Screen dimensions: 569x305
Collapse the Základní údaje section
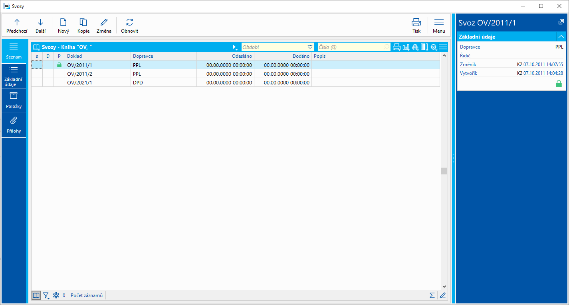point(561,37)
